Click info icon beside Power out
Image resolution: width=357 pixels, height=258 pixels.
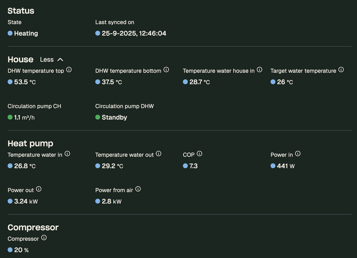point(39,189)
